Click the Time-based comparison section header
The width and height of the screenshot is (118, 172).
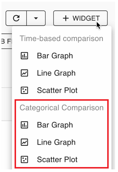pyautogui.click(x=61, y=39)
